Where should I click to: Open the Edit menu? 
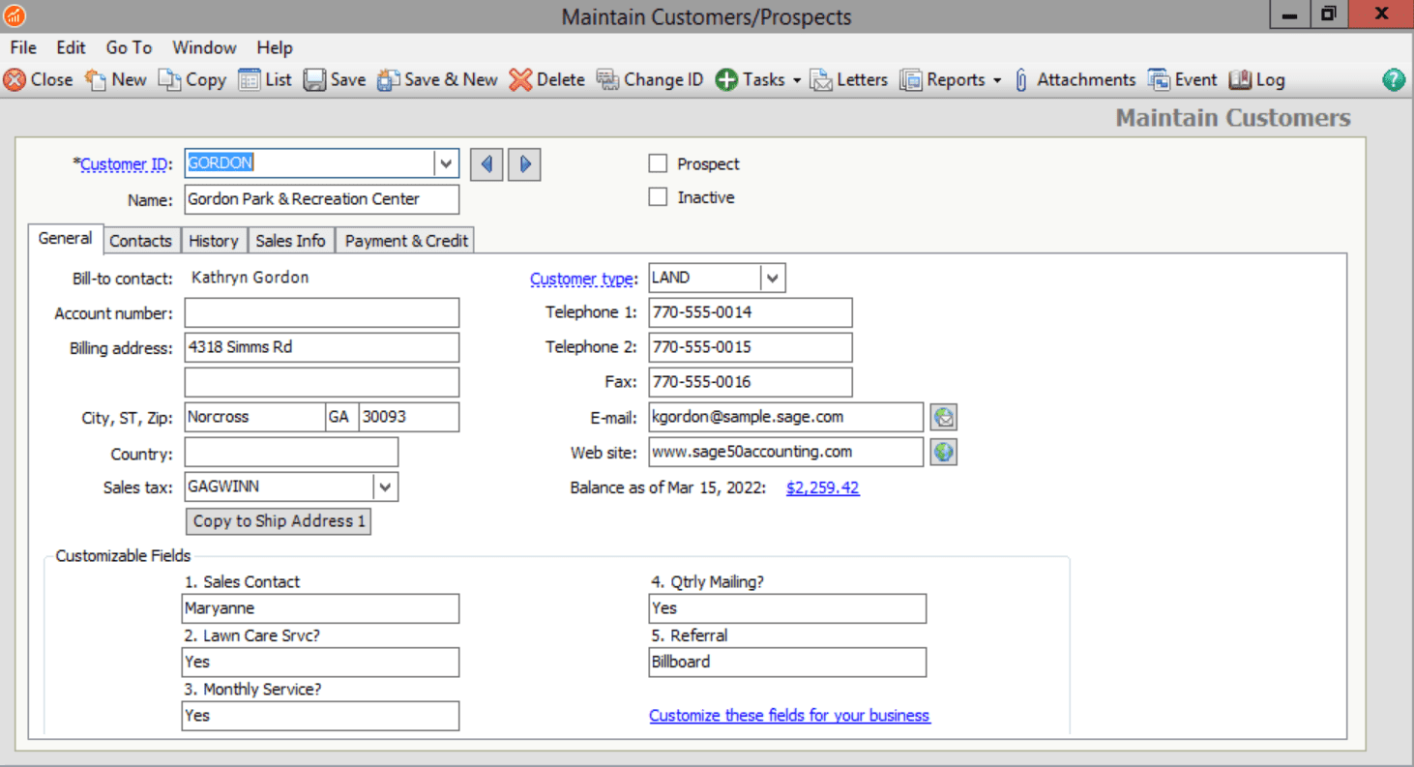click(x=71, y=47)
